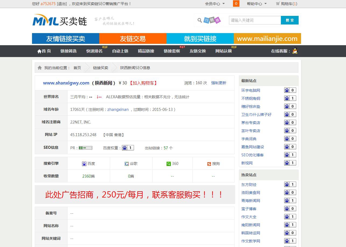Screen dimensions: 346x247
Task: Click the Baidu weight badge next to 韩国转运网
Action: 290,233
